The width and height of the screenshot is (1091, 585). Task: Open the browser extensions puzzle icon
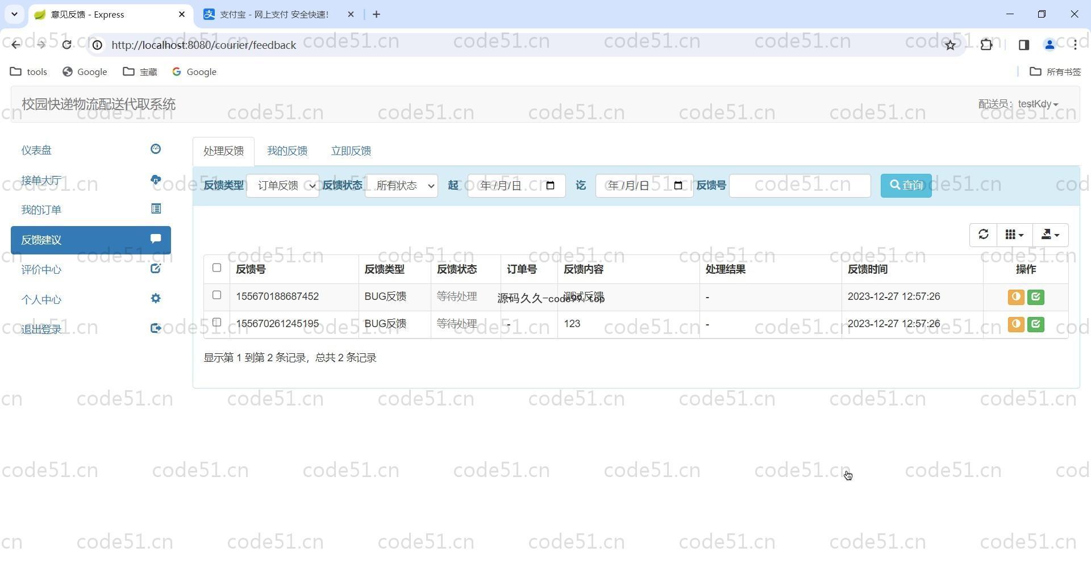(986, 45)
